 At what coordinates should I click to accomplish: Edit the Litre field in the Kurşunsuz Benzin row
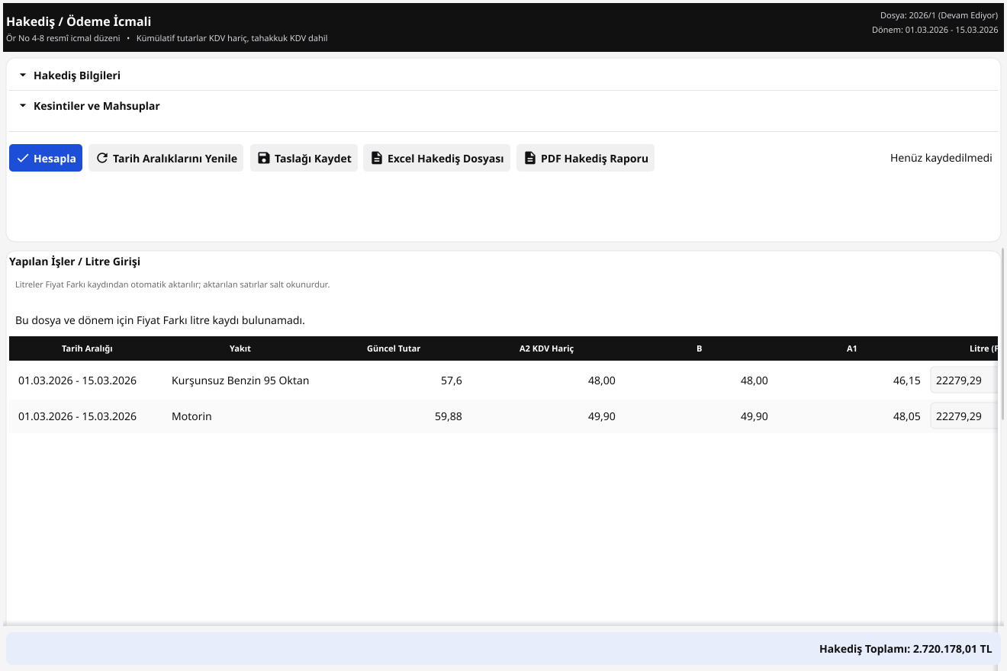pos(964,380)
